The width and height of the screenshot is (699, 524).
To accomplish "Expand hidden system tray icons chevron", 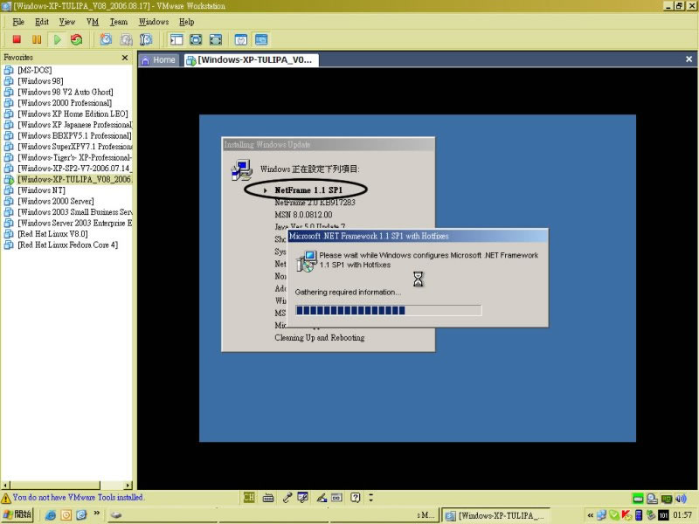I will (590, 515).
